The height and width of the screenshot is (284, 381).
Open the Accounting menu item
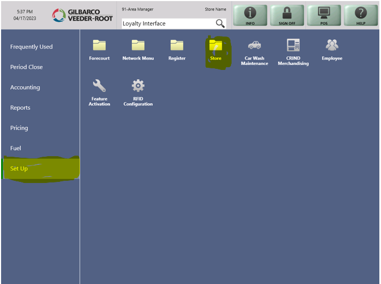[25, 87]
